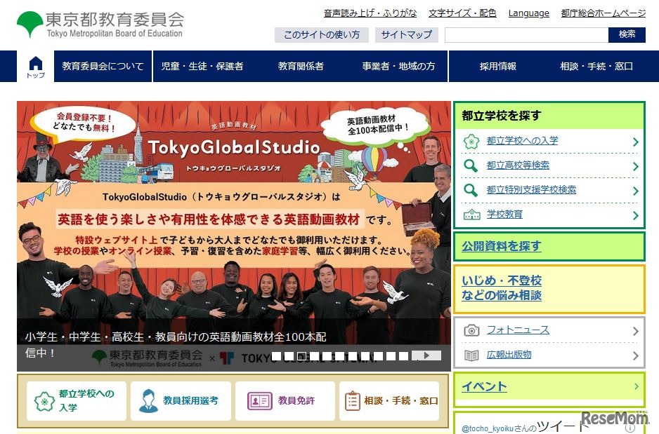Click the 音声読み上げ・ふりがな link
Screen dimensions: 659x434
click(x=370, y=13)
